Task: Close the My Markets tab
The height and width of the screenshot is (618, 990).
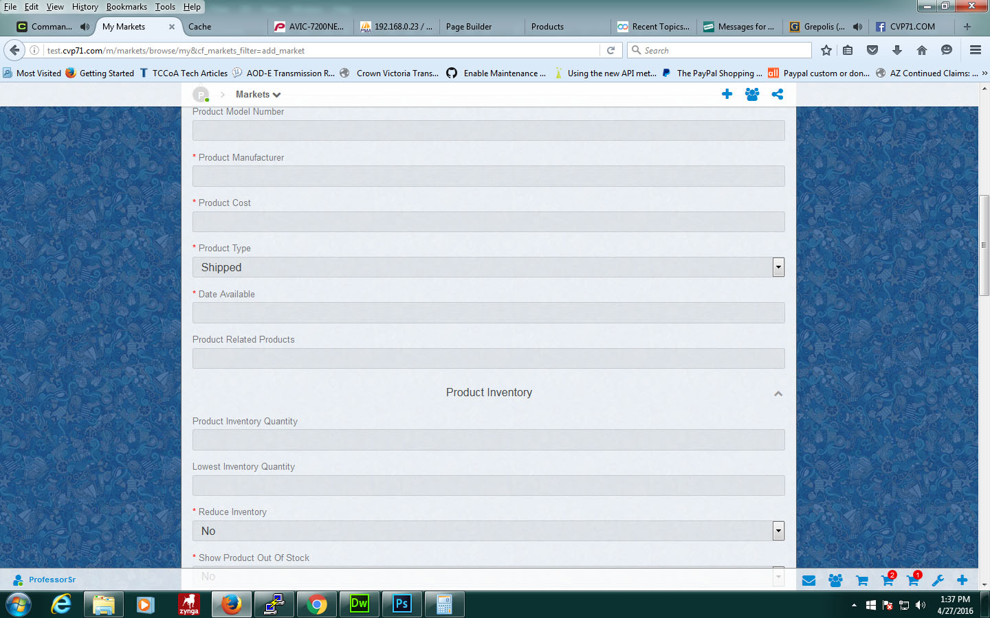Action: [x=172, y=27]
